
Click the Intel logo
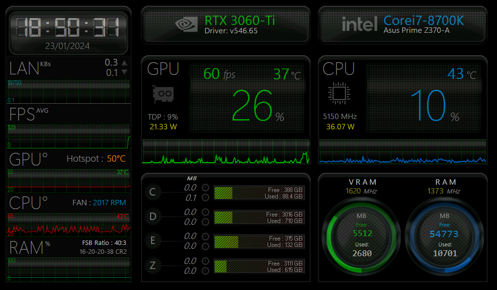tap(360, 24)
